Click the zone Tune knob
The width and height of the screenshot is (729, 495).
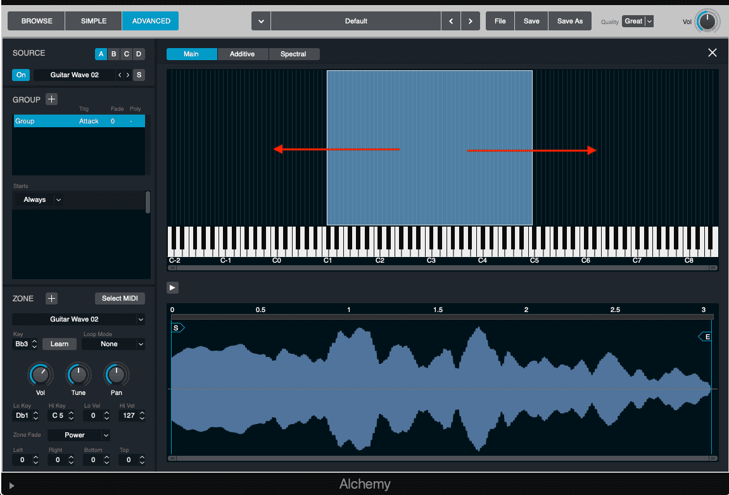pyautogui.click(x=78, y=375)
